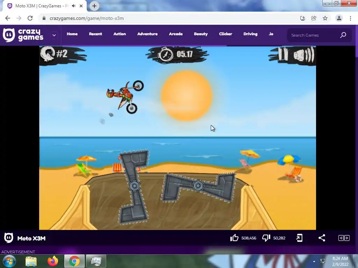Close the Moto X3M tab
This screenshot has width=358, height=268.
(81, 6)
